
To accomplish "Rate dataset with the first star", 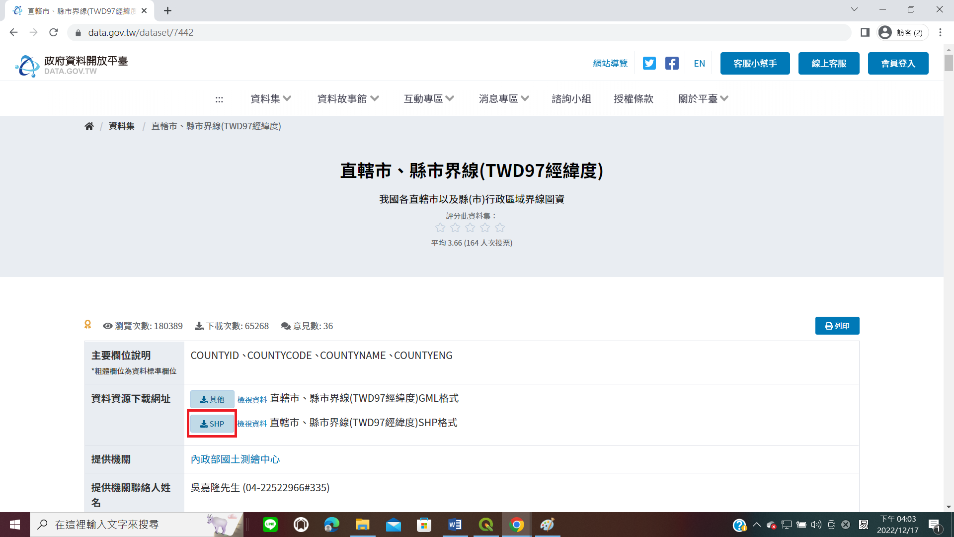I will pos(440,228).
